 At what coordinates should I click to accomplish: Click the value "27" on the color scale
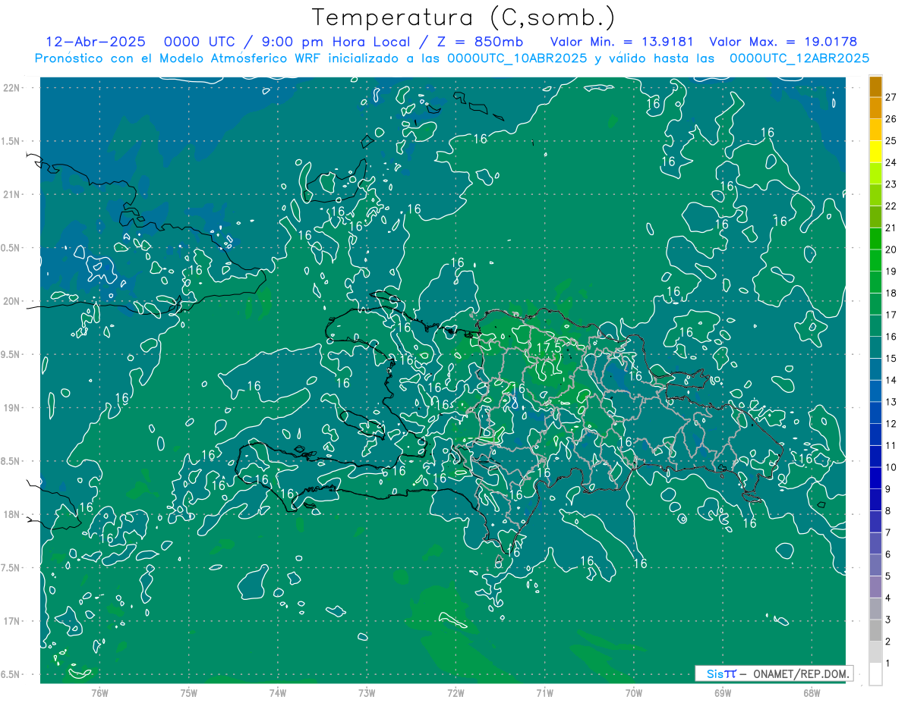pos(891,97)
